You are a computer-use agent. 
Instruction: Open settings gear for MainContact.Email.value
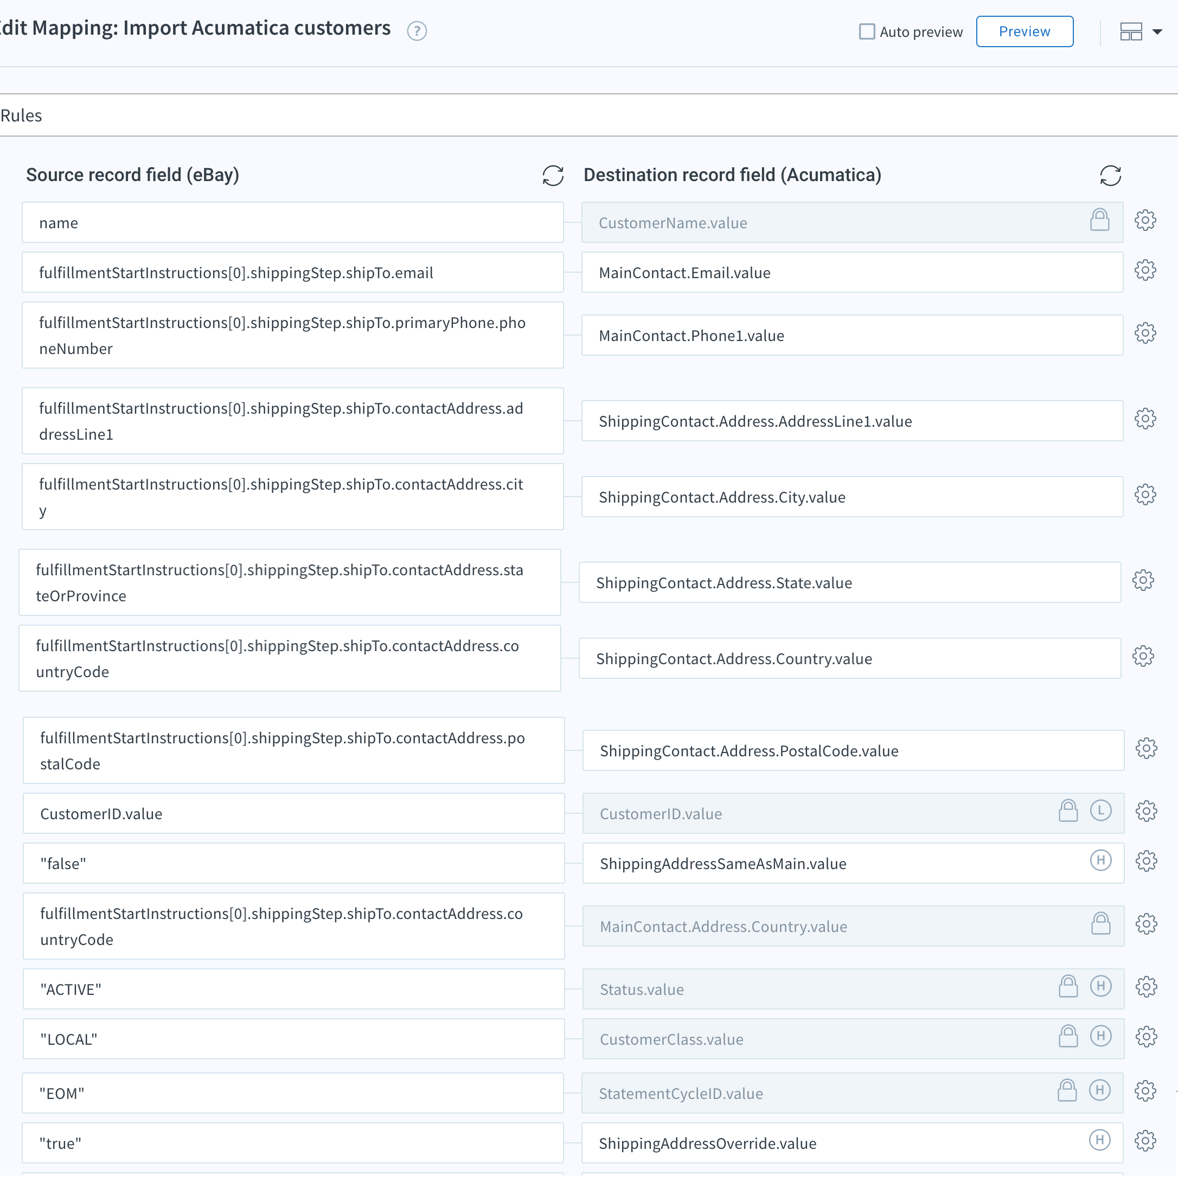point(1145,270)
